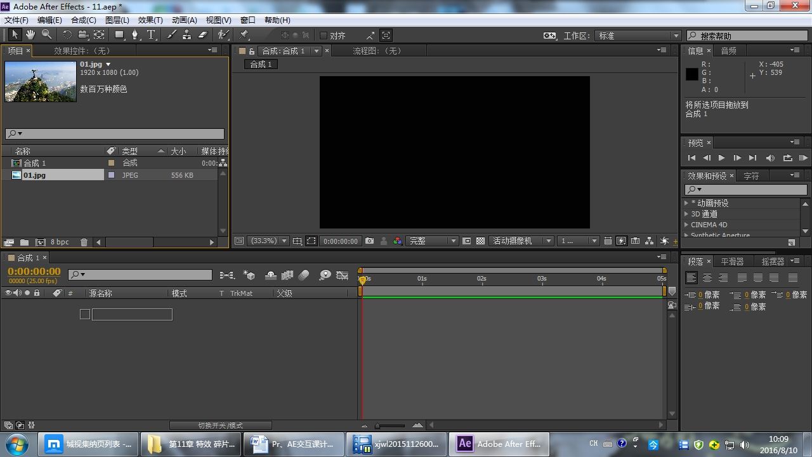Expand the 动画预设 presets folder
812x457 pixels.
(686, 203)
